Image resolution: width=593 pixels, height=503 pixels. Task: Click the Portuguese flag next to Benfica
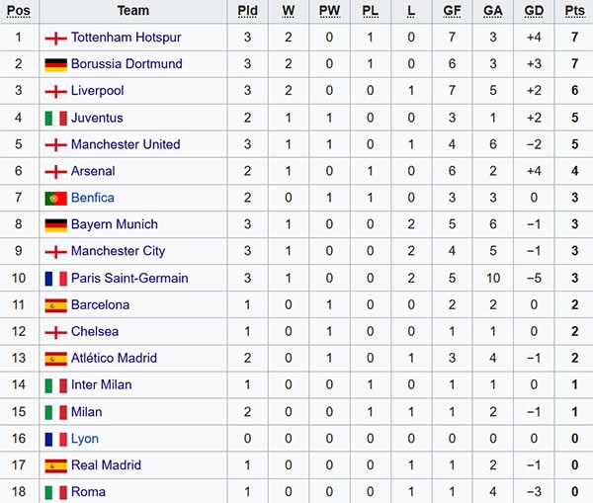[x=55, y=199]
